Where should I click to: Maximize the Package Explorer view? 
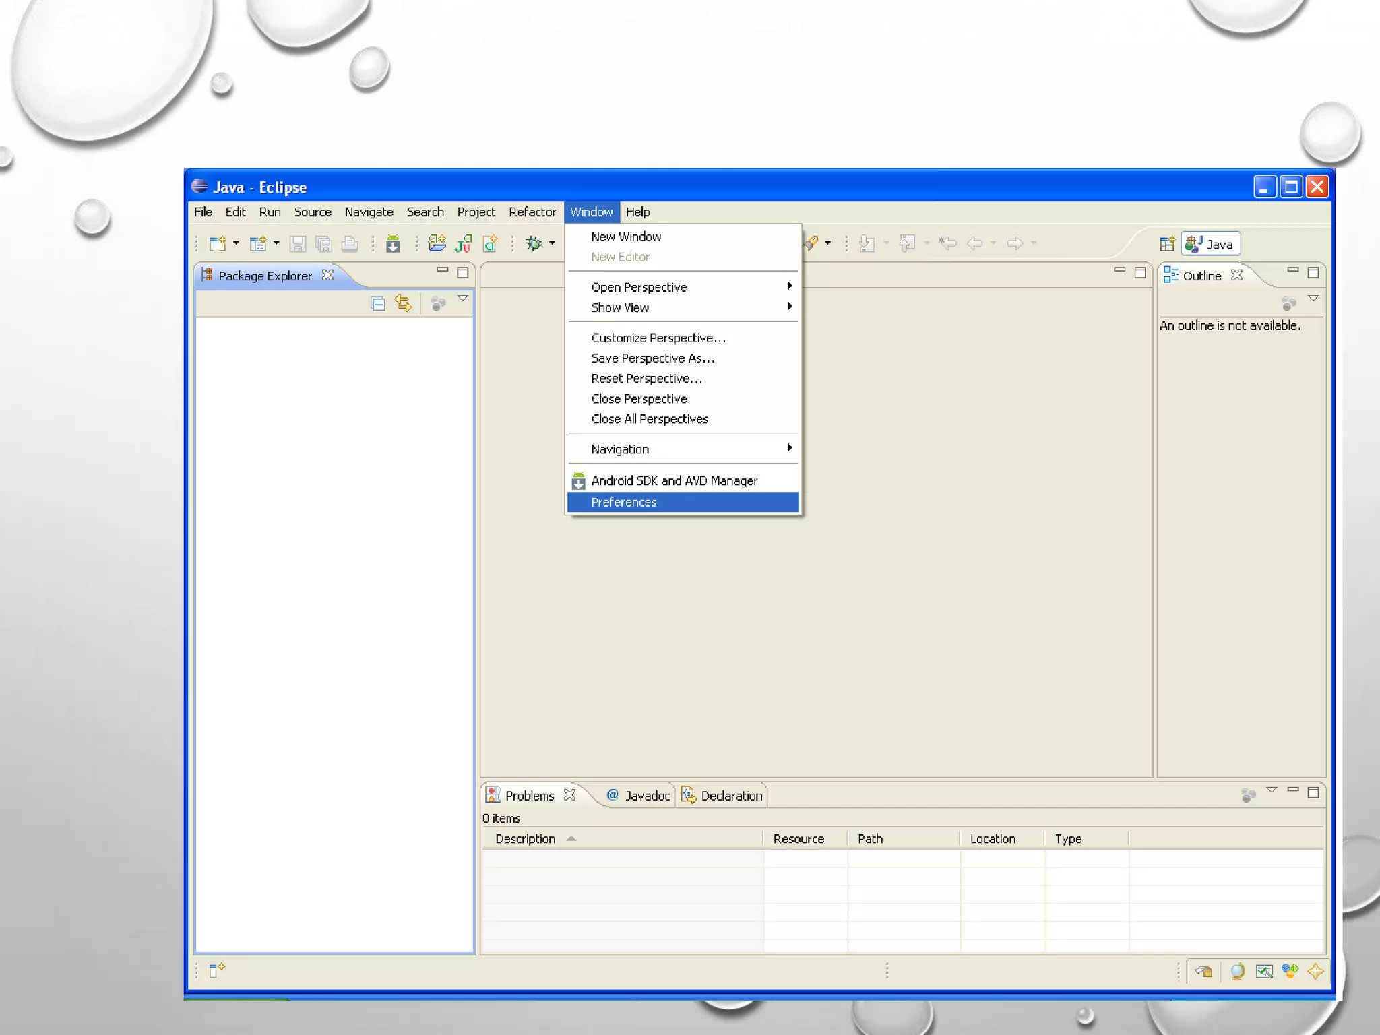pyautogui.click(x=463, y=273)
